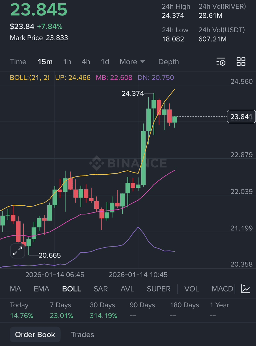256x346 pixels.
Task: Click the 2026-01-14 10:45 time label
Action: click(x=138, y=275)
